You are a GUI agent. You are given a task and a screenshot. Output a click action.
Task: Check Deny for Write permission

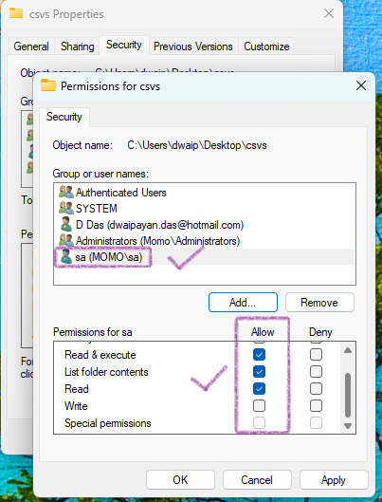click(316, 406)
